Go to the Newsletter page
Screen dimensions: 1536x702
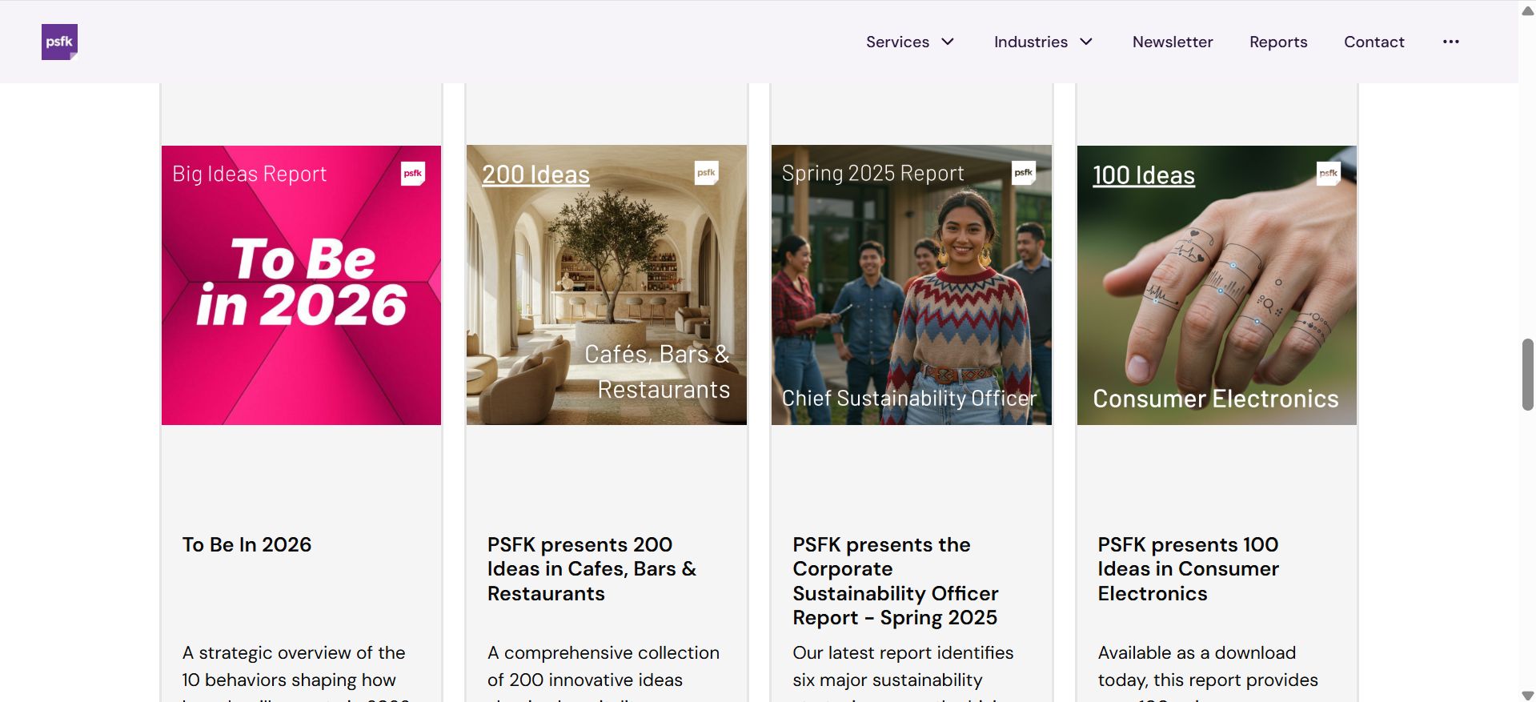tap(1173, 42)
